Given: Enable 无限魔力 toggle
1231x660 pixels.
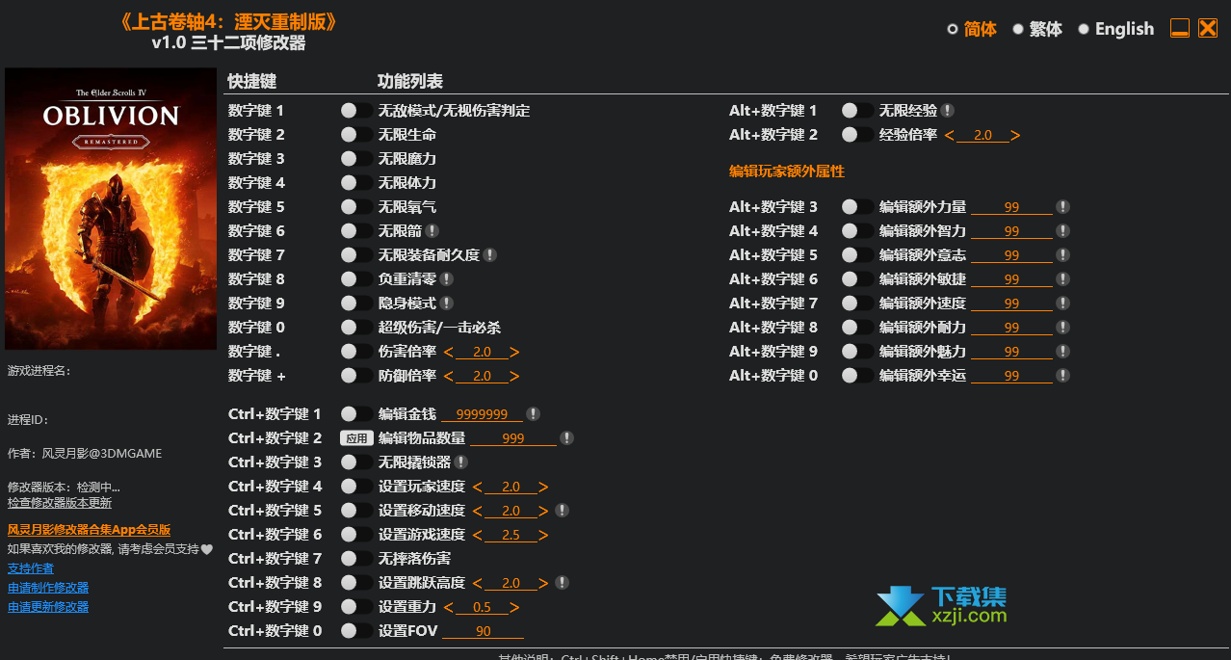Looking at the screenshot, I should pos(356,159).
